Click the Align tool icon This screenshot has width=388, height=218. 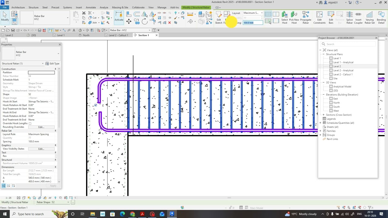point(129,14)
